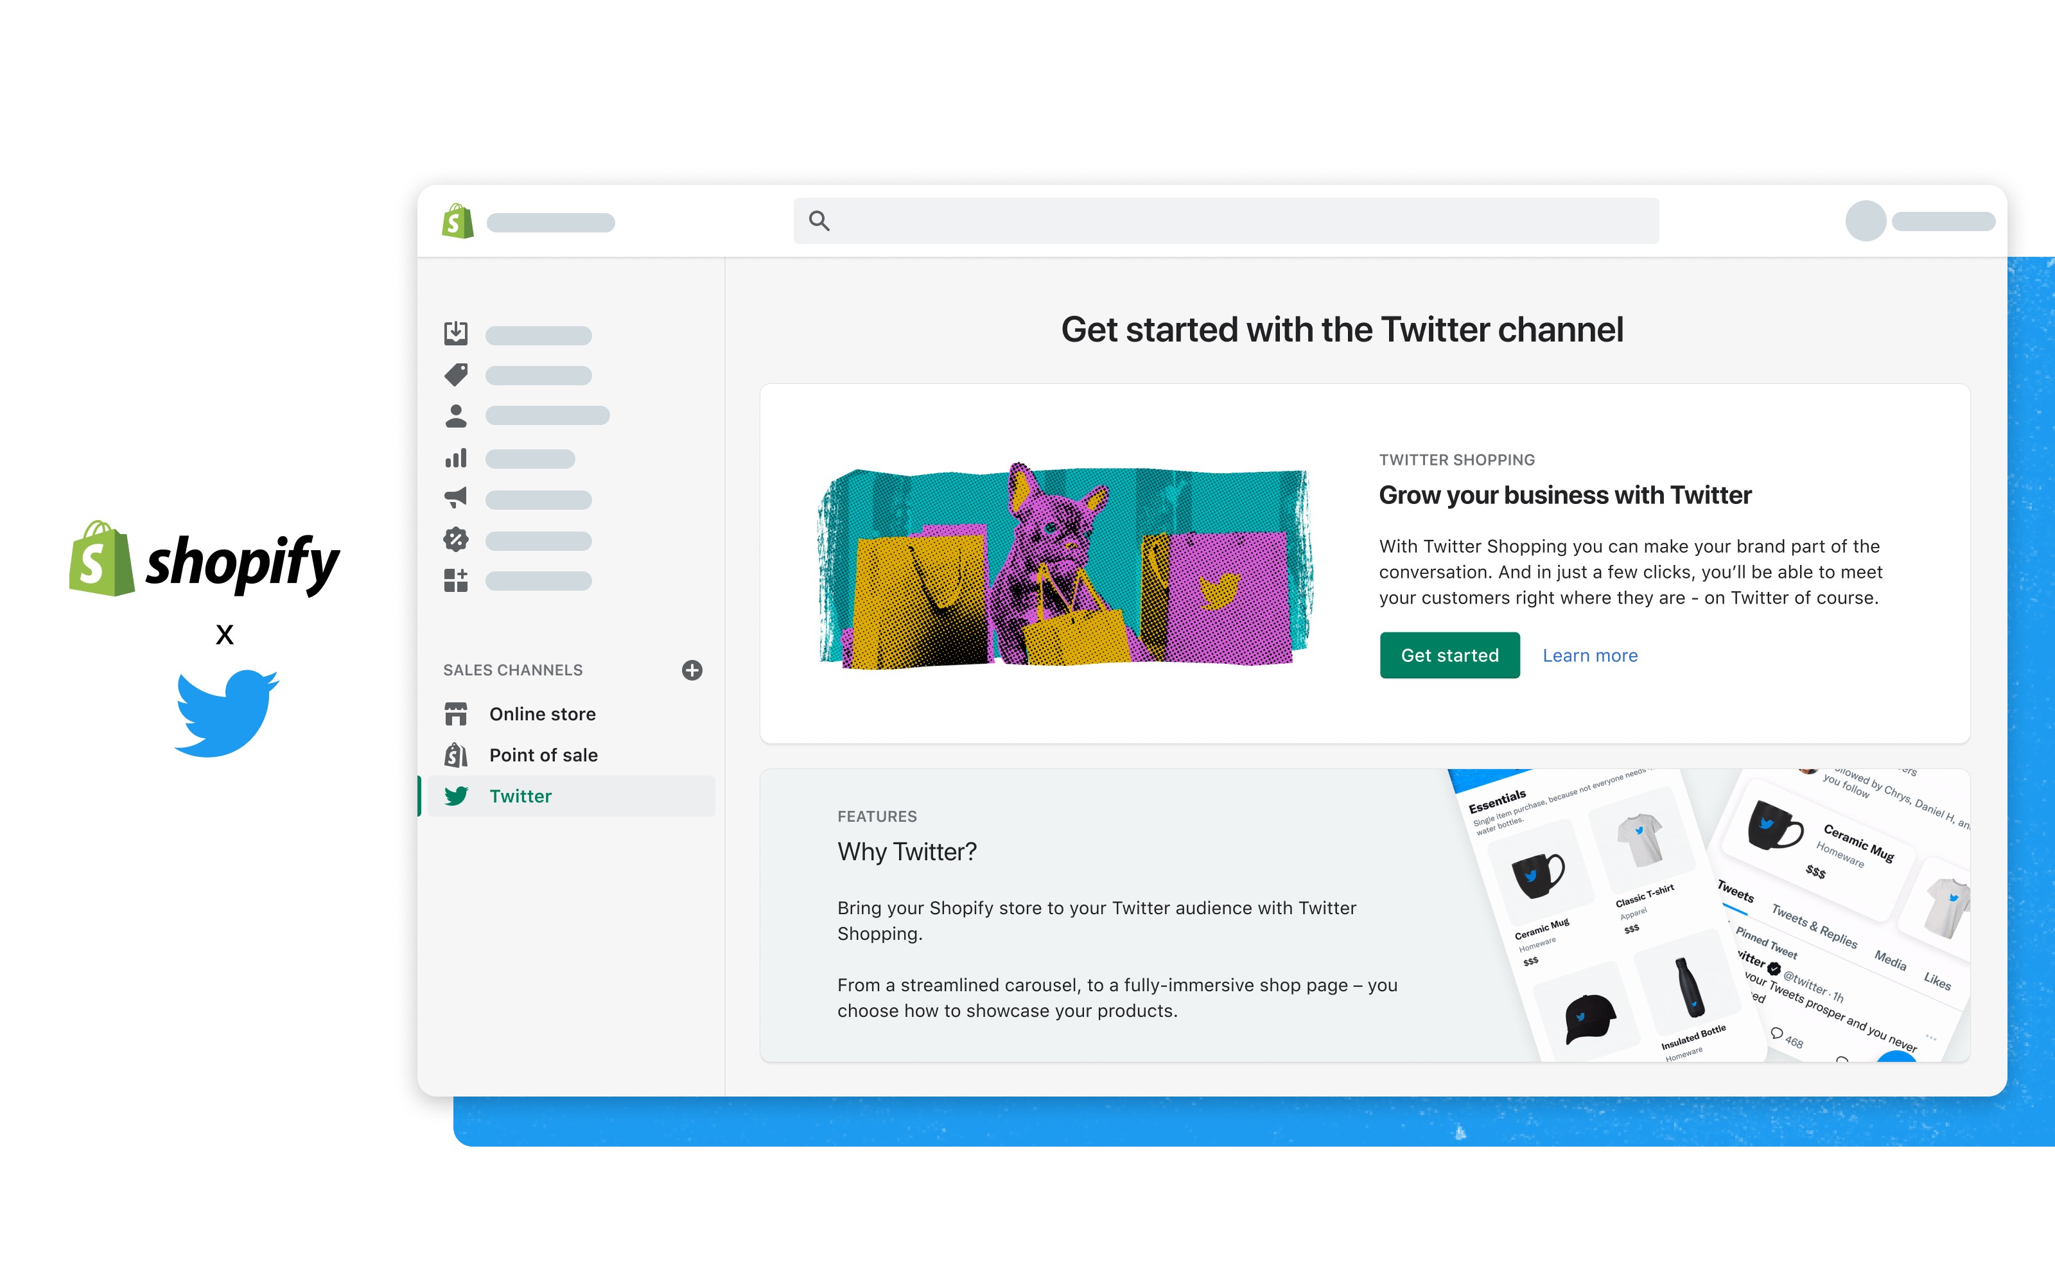
Task: Add a new sales channel plus icon
Action: tap(692, 670)
